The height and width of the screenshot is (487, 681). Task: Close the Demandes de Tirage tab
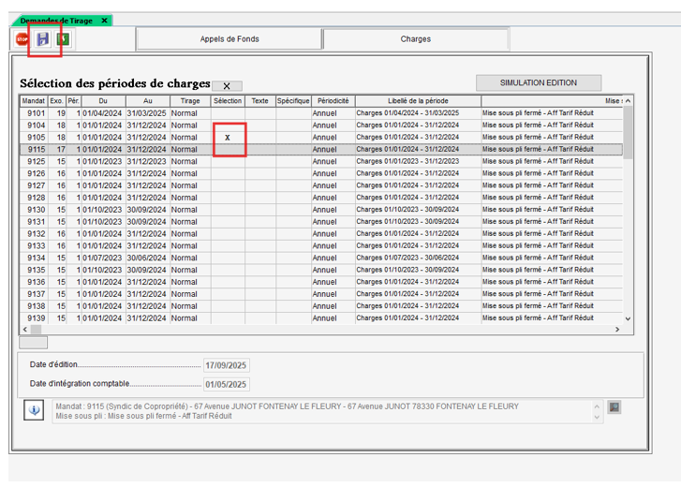pyautogui.click(x=103, y=21)
